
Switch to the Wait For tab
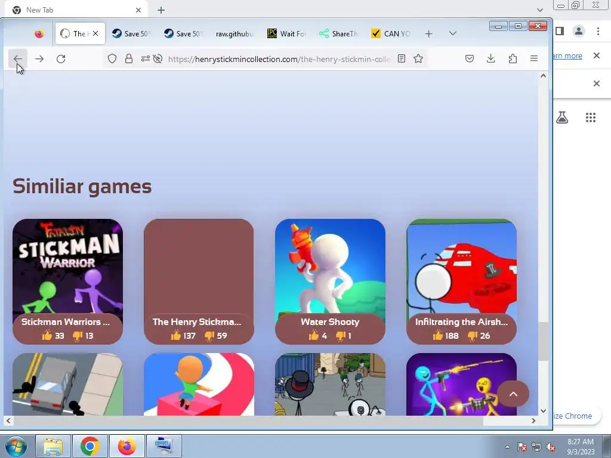(x=287, y=34)
